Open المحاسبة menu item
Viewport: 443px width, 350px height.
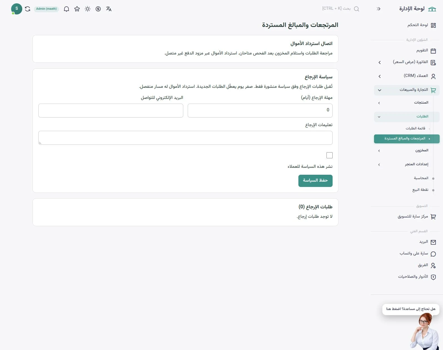tap(421, 178)
